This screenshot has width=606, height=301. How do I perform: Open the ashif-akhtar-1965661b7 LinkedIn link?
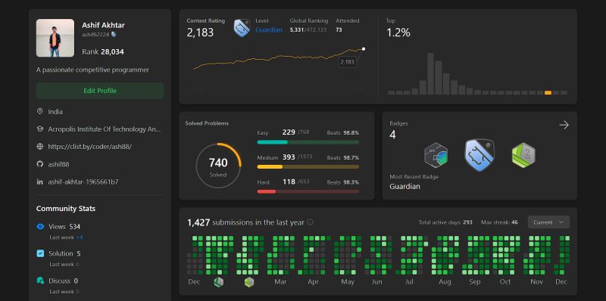tap(83, 182)
